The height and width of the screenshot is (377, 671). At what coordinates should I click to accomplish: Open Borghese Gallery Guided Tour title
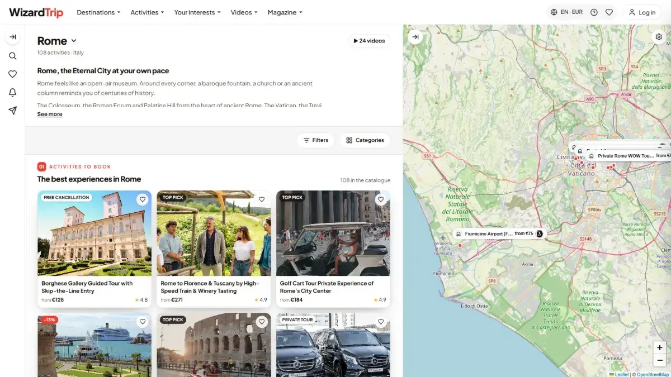click(87, 287)
